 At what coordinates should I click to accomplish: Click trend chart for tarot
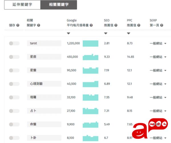[x=91, y=43]
